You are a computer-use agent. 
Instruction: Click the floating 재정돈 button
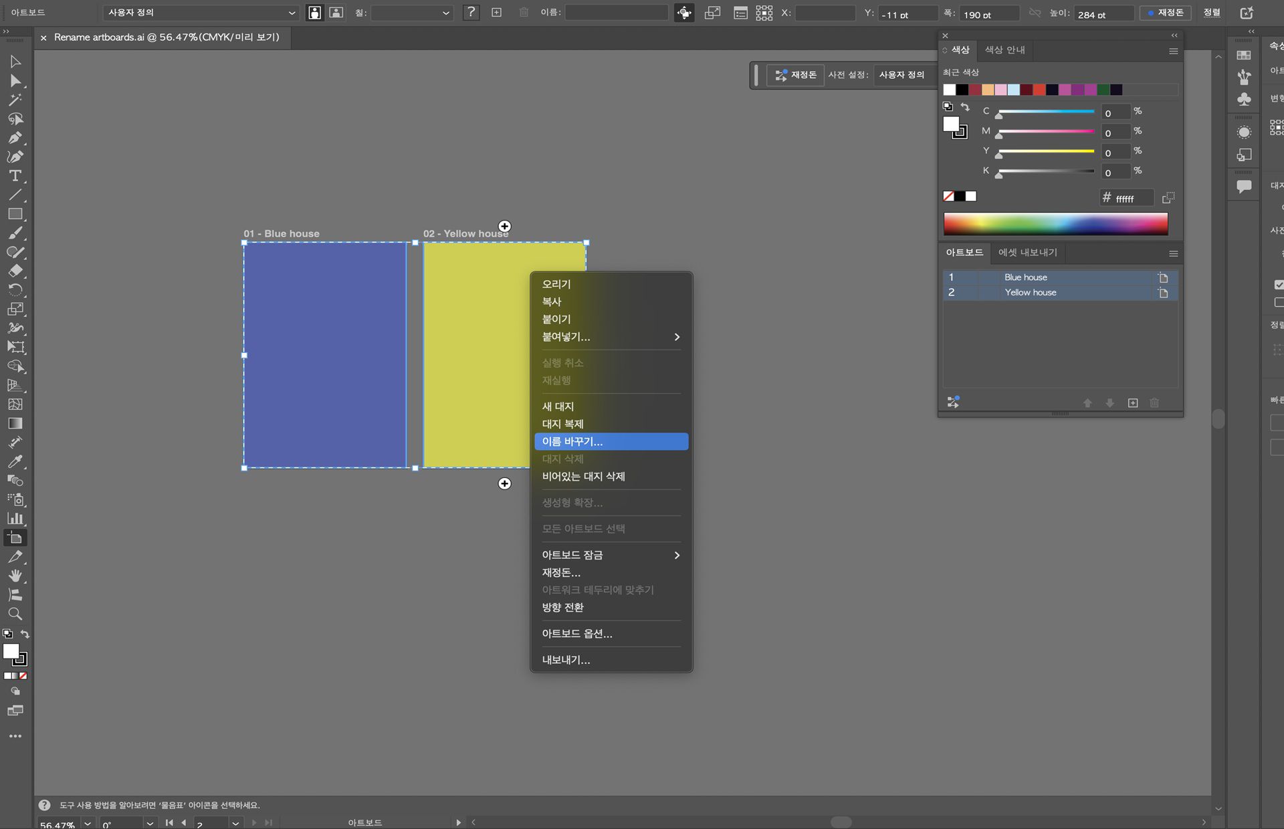point(796,75)
